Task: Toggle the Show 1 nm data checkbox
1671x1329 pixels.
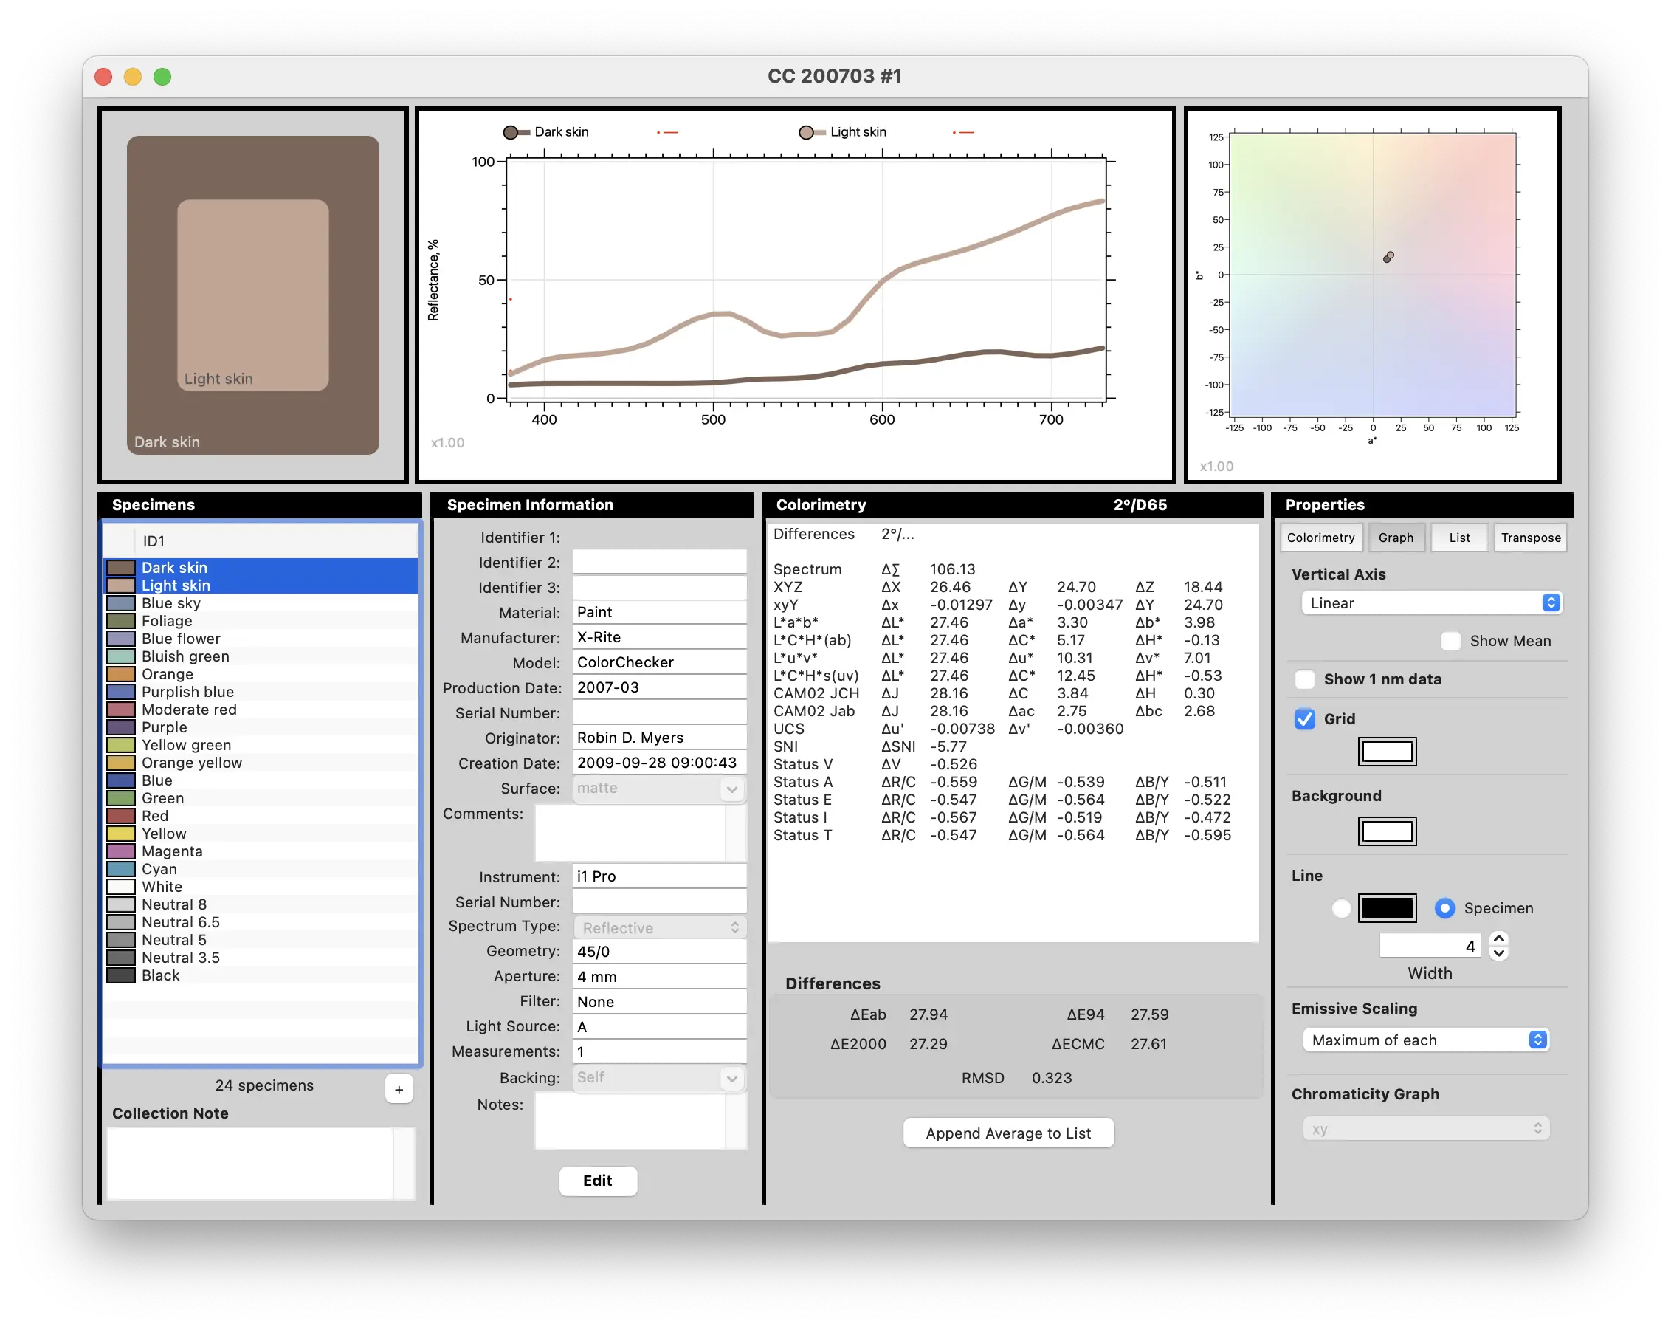Action: point(1305,680)
